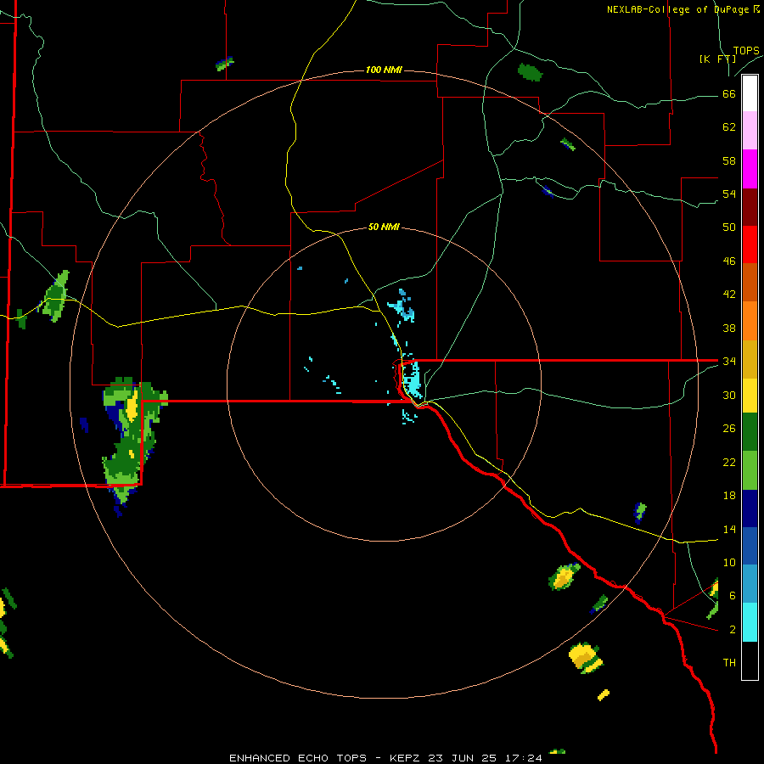
Task: Click the dark red (maroon) legend swatch
Action: (x=750, y=206)
